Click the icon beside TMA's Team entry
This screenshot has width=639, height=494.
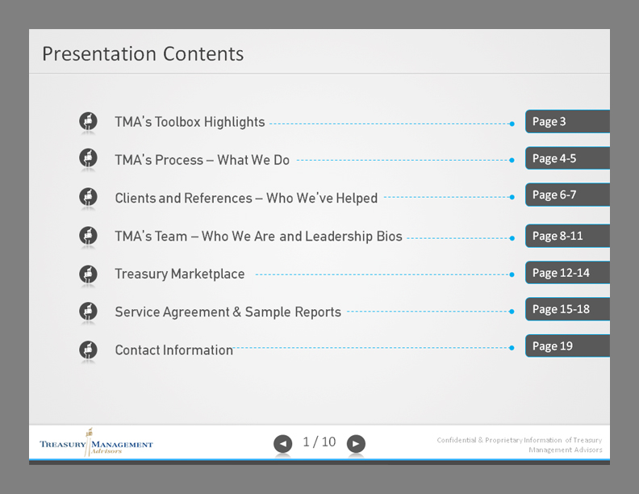88,235
